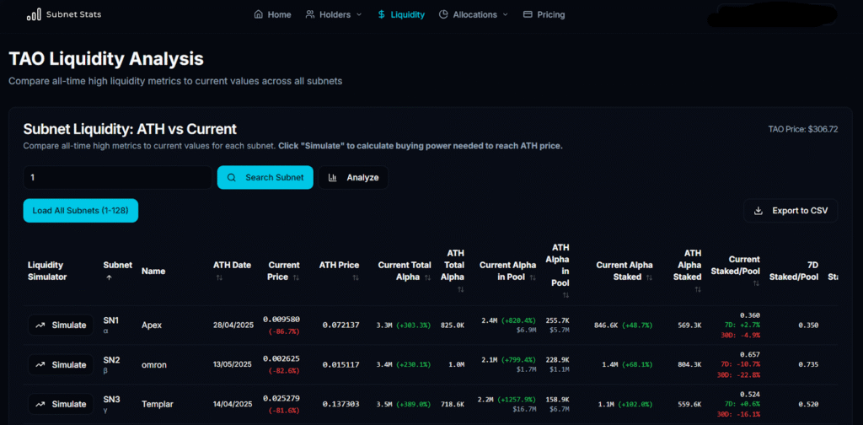Simulate liquidity for SN1 Apex
The height and width of the screenshot is (425, 863).
coord(61,325)
